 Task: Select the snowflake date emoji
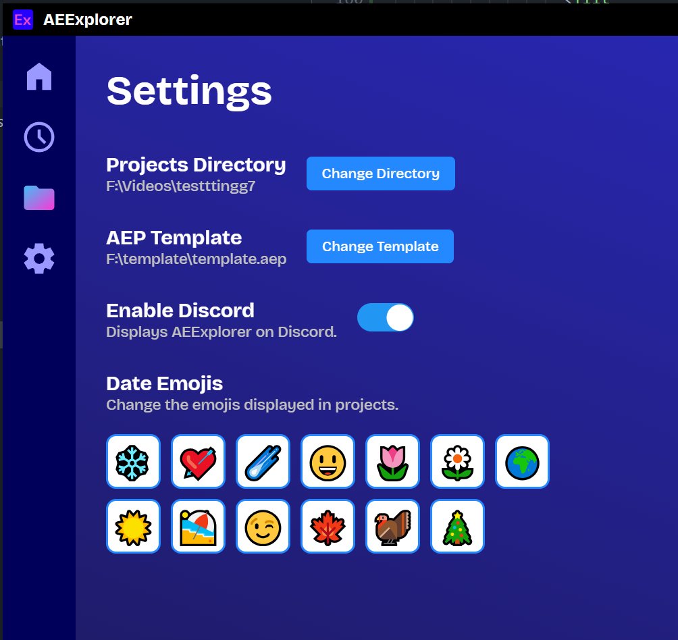(133, 462)
